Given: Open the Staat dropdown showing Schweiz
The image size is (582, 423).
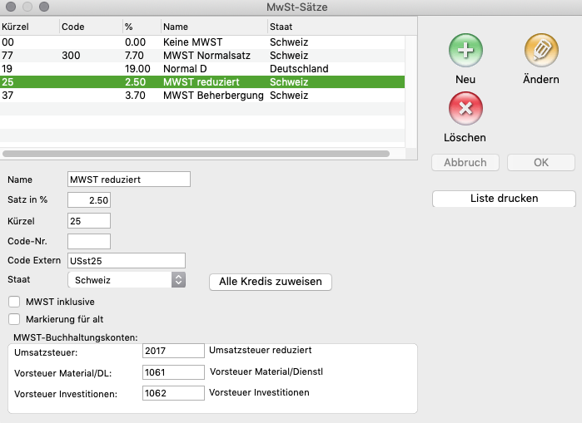Looking at the screenshot, I should (x=126, y=280).
